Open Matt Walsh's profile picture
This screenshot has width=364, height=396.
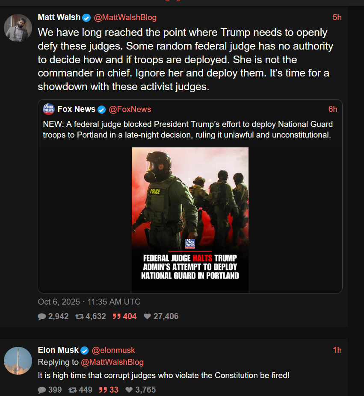(x=18, y=28)
